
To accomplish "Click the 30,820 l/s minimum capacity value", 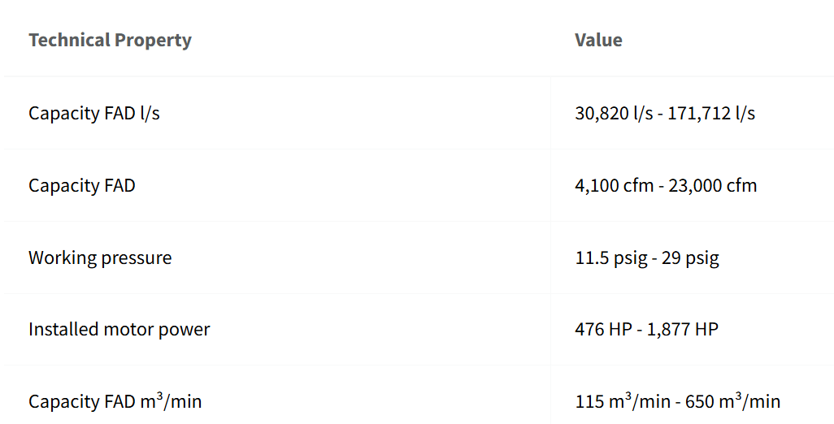I will coord(614,113).
